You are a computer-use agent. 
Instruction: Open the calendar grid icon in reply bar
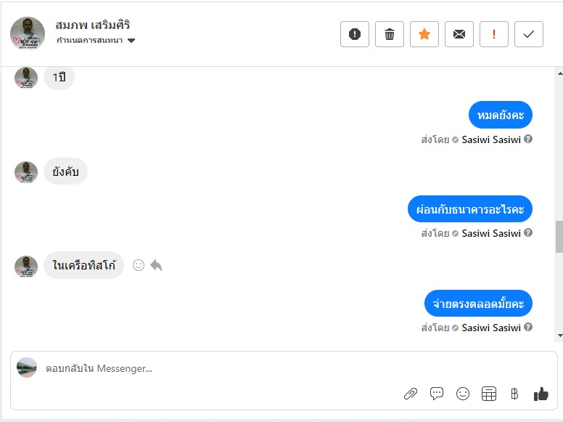489,394
